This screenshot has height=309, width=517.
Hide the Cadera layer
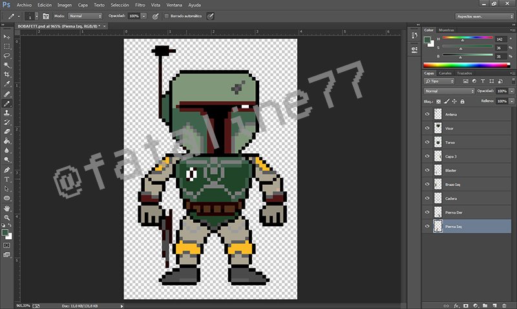(427, 198)
